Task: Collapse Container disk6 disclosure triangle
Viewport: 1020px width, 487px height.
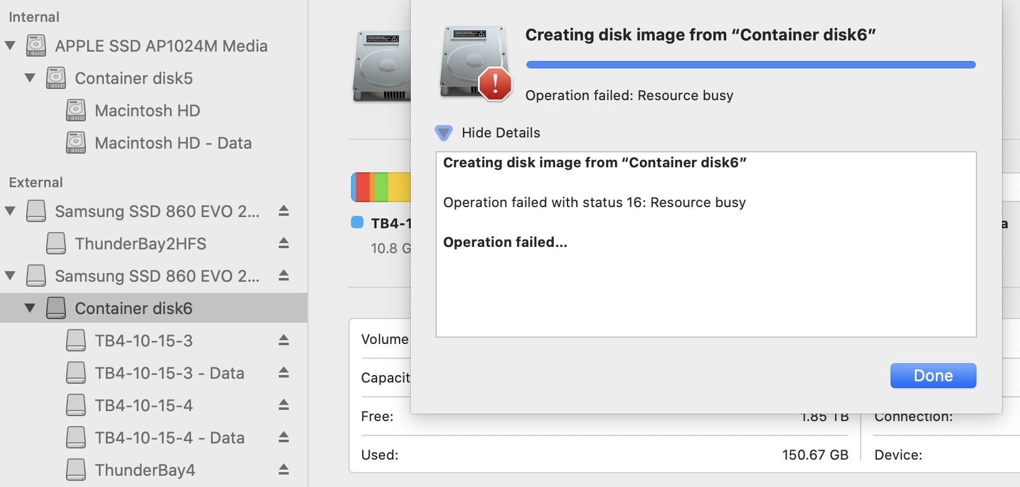Action: click(30, 308)
